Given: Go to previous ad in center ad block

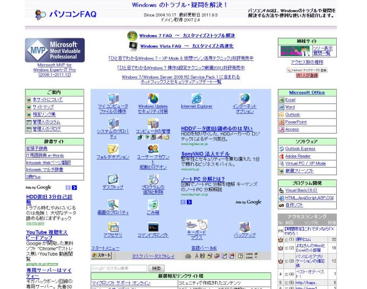Looking at the screenshot, I should pyautogui.click(x=183, y=202).
